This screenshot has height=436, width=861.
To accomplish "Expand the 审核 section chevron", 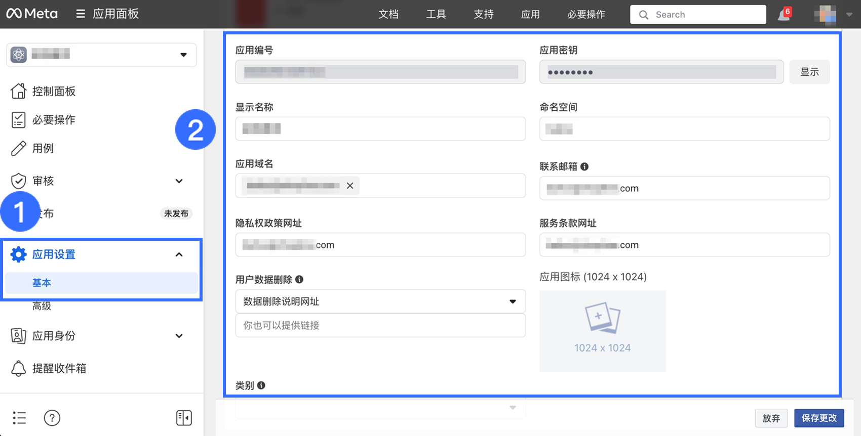I will (179, 181).
